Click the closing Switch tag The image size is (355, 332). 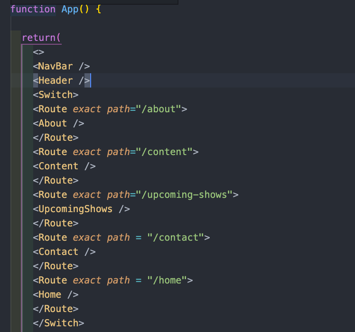pyautogui.click(x=59, y=323)
